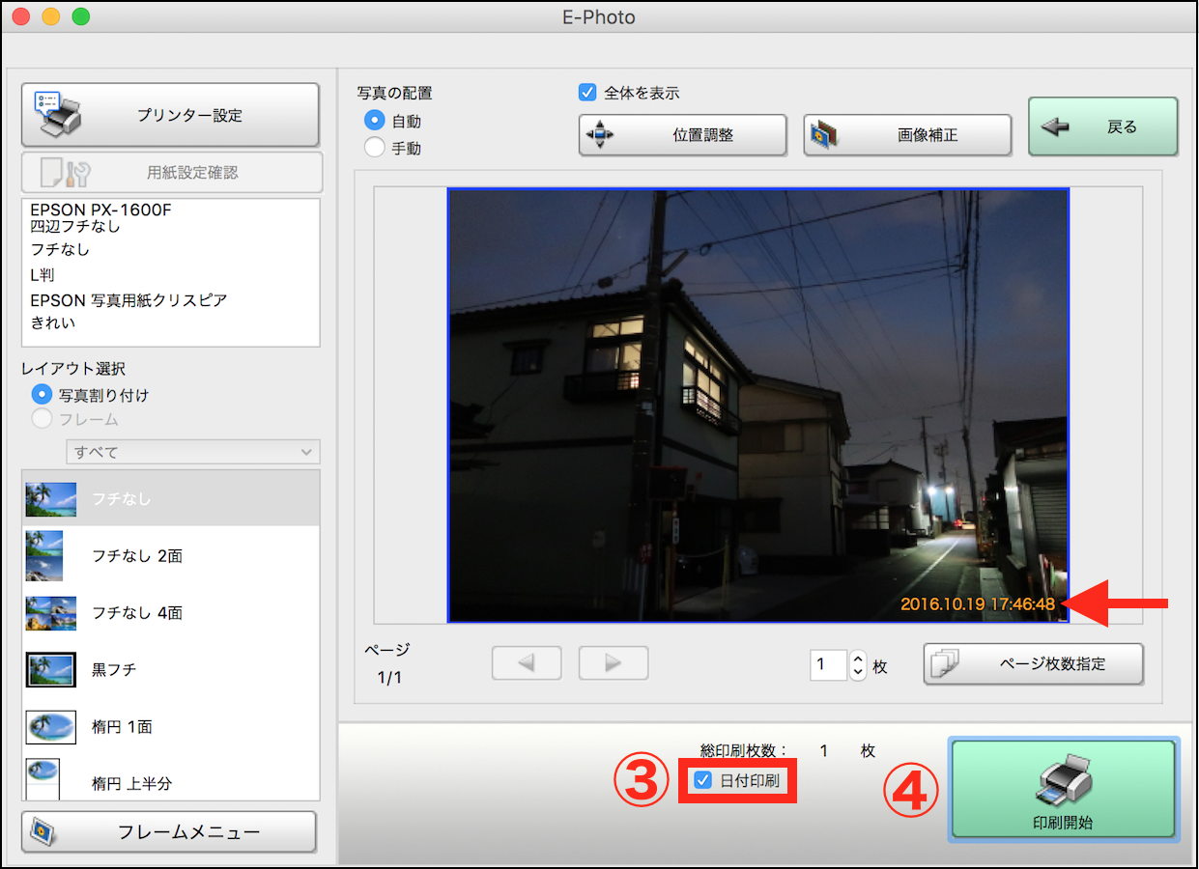
Task: Open ページ枚数指定 page count settings
Action: point(1033,664)
